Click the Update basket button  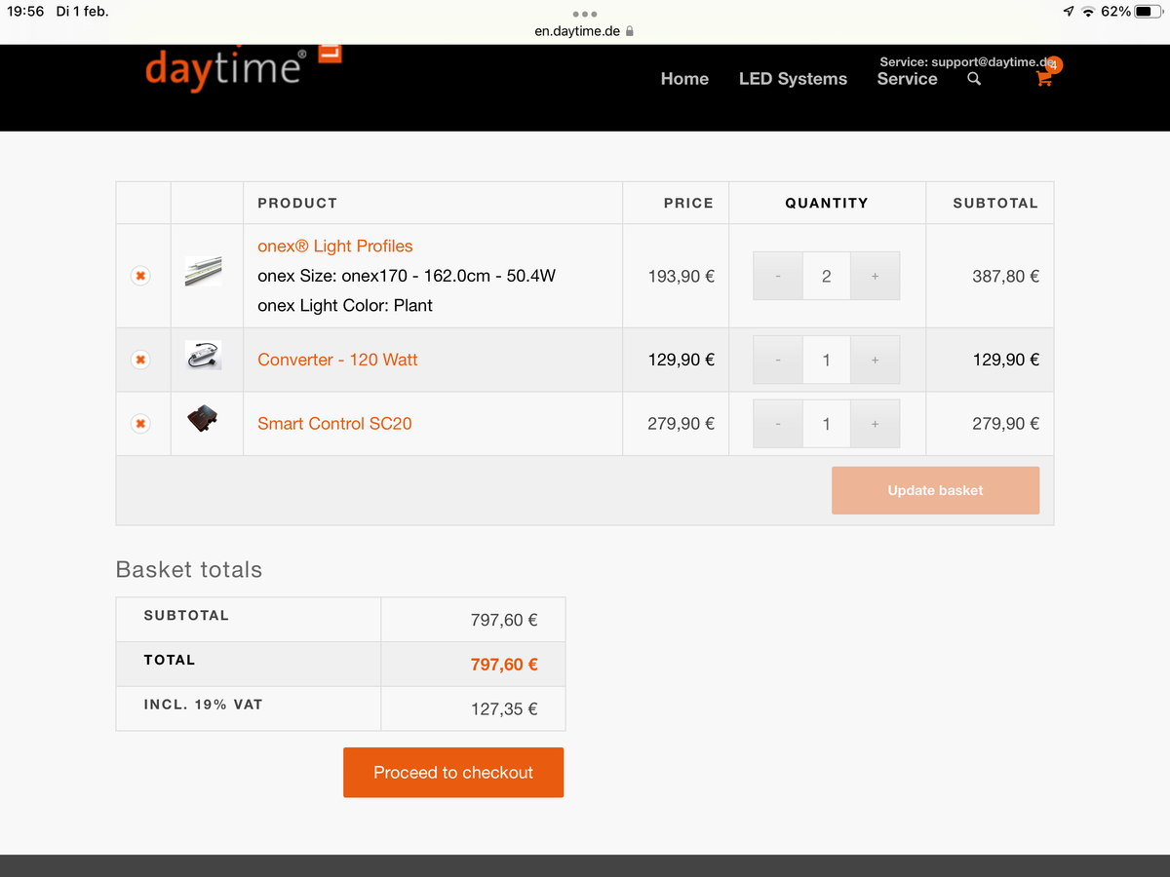pos(935,490)
